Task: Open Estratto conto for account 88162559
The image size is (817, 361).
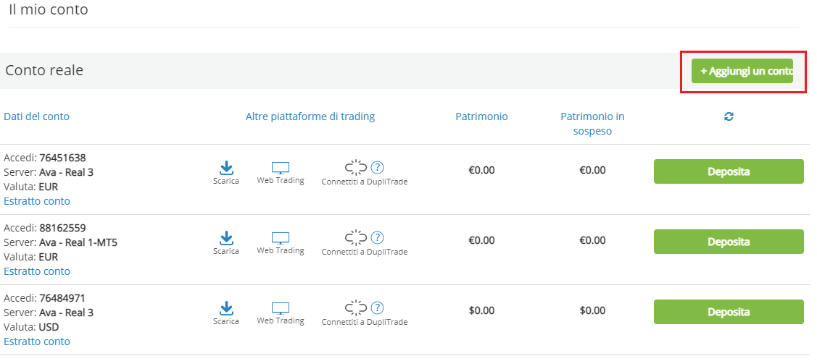Action: (x=37, y=271)
